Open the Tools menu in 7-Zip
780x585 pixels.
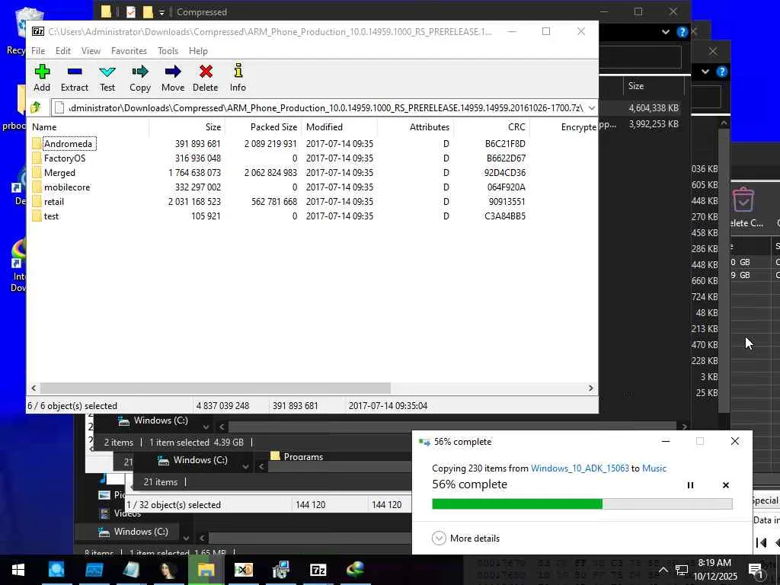tap(168, 51)
